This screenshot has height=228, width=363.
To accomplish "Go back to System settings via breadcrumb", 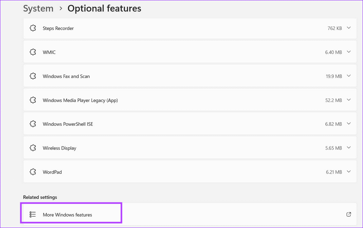I will 38,9.
